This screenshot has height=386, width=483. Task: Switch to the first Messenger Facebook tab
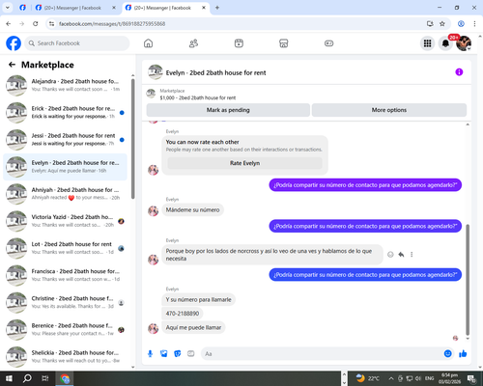(75, 8)
